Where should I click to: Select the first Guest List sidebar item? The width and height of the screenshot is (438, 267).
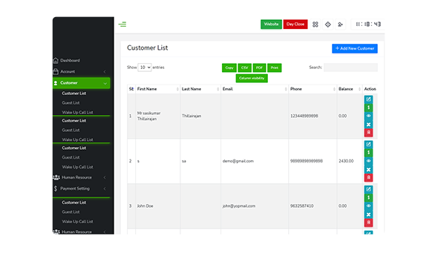71,103
